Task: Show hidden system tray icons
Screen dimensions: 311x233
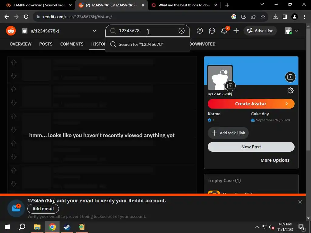Action: pos(257,227)
